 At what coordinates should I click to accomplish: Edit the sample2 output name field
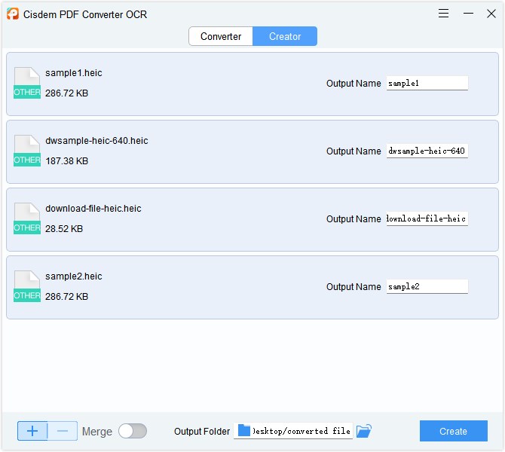point(427,286)
